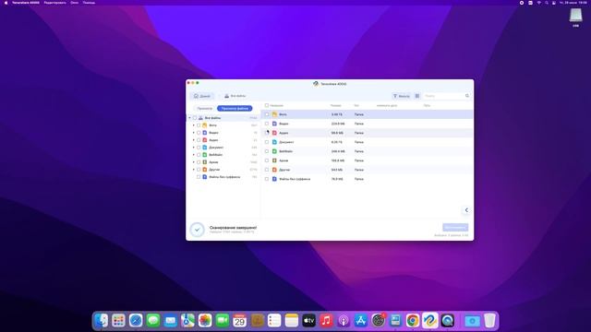Expand the Фото node in sidebar
591x332 pixels.
click(194, 125)
